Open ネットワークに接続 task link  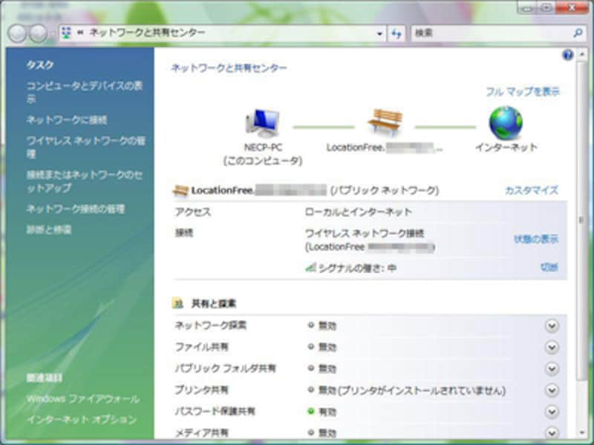67,120
